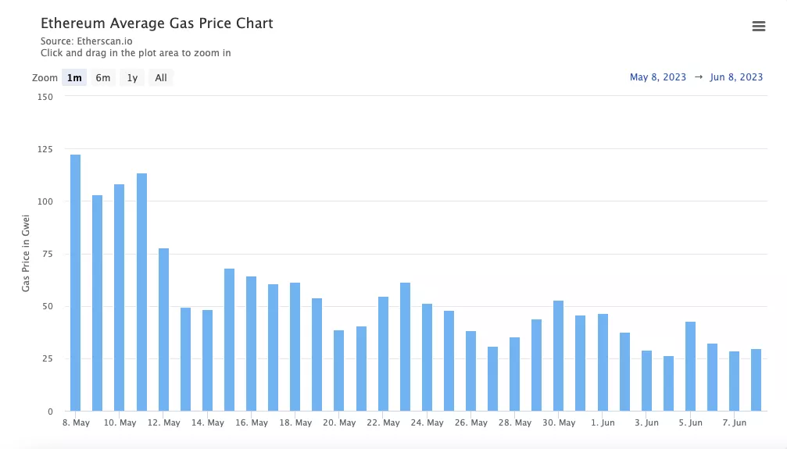This screenshot has width=787, height=449.
Task: Click the Gas Price in Gwei axis title
Action: pyautogui.click(x=26, y=253)
